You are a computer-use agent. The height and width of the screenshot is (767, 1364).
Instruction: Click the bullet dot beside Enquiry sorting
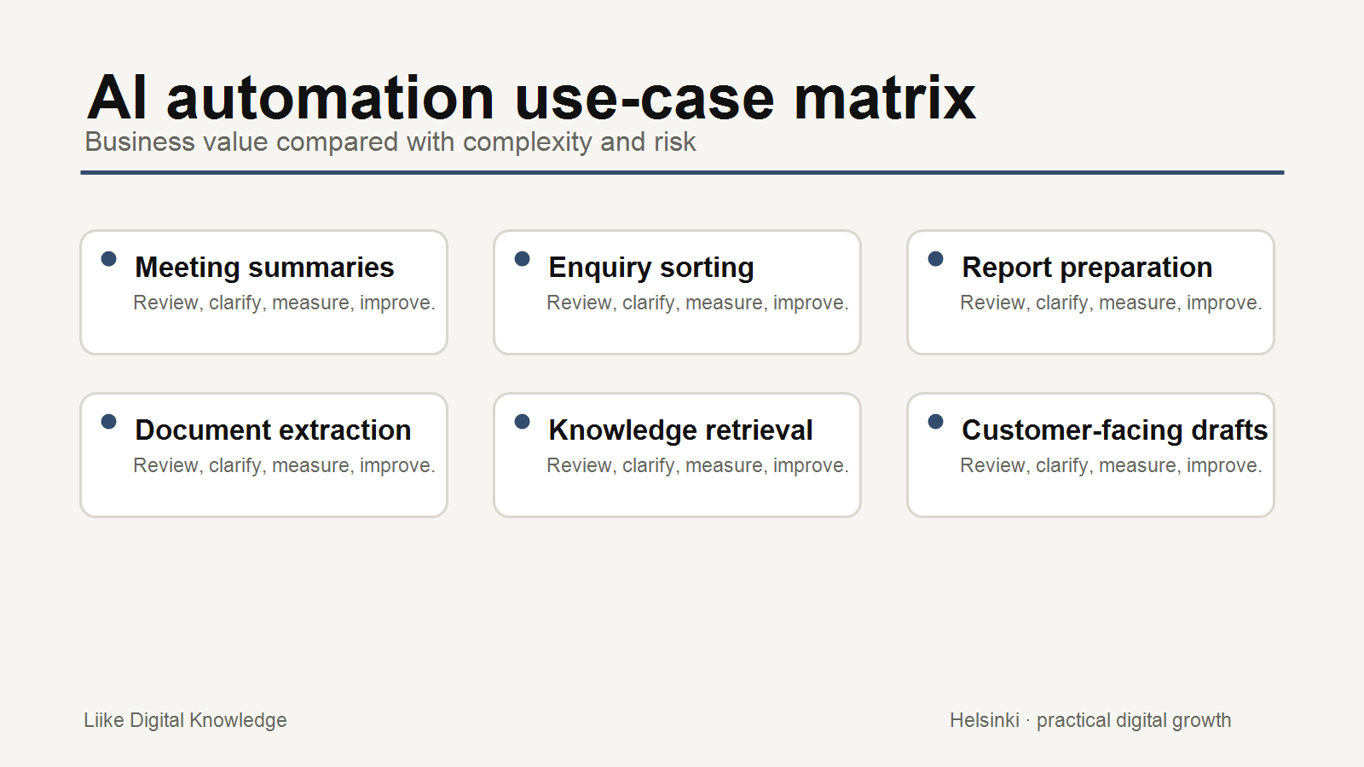coord(523,259)
